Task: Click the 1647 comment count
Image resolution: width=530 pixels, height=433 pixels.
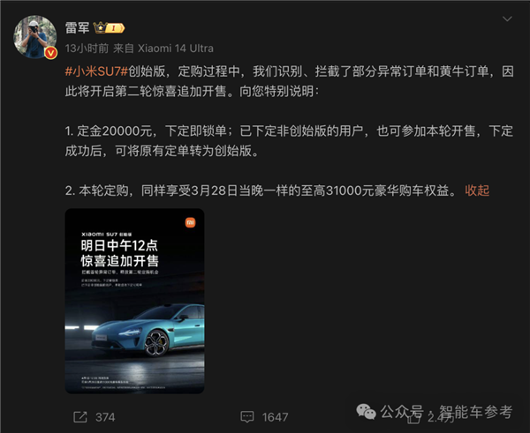Action: 275,417
